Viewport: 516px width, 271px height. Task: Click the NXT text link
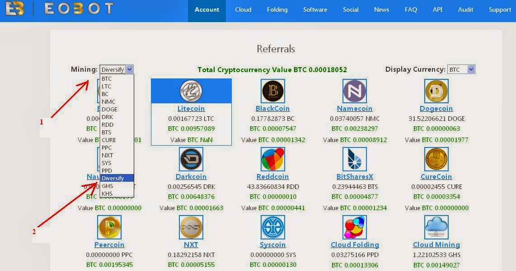191,245
